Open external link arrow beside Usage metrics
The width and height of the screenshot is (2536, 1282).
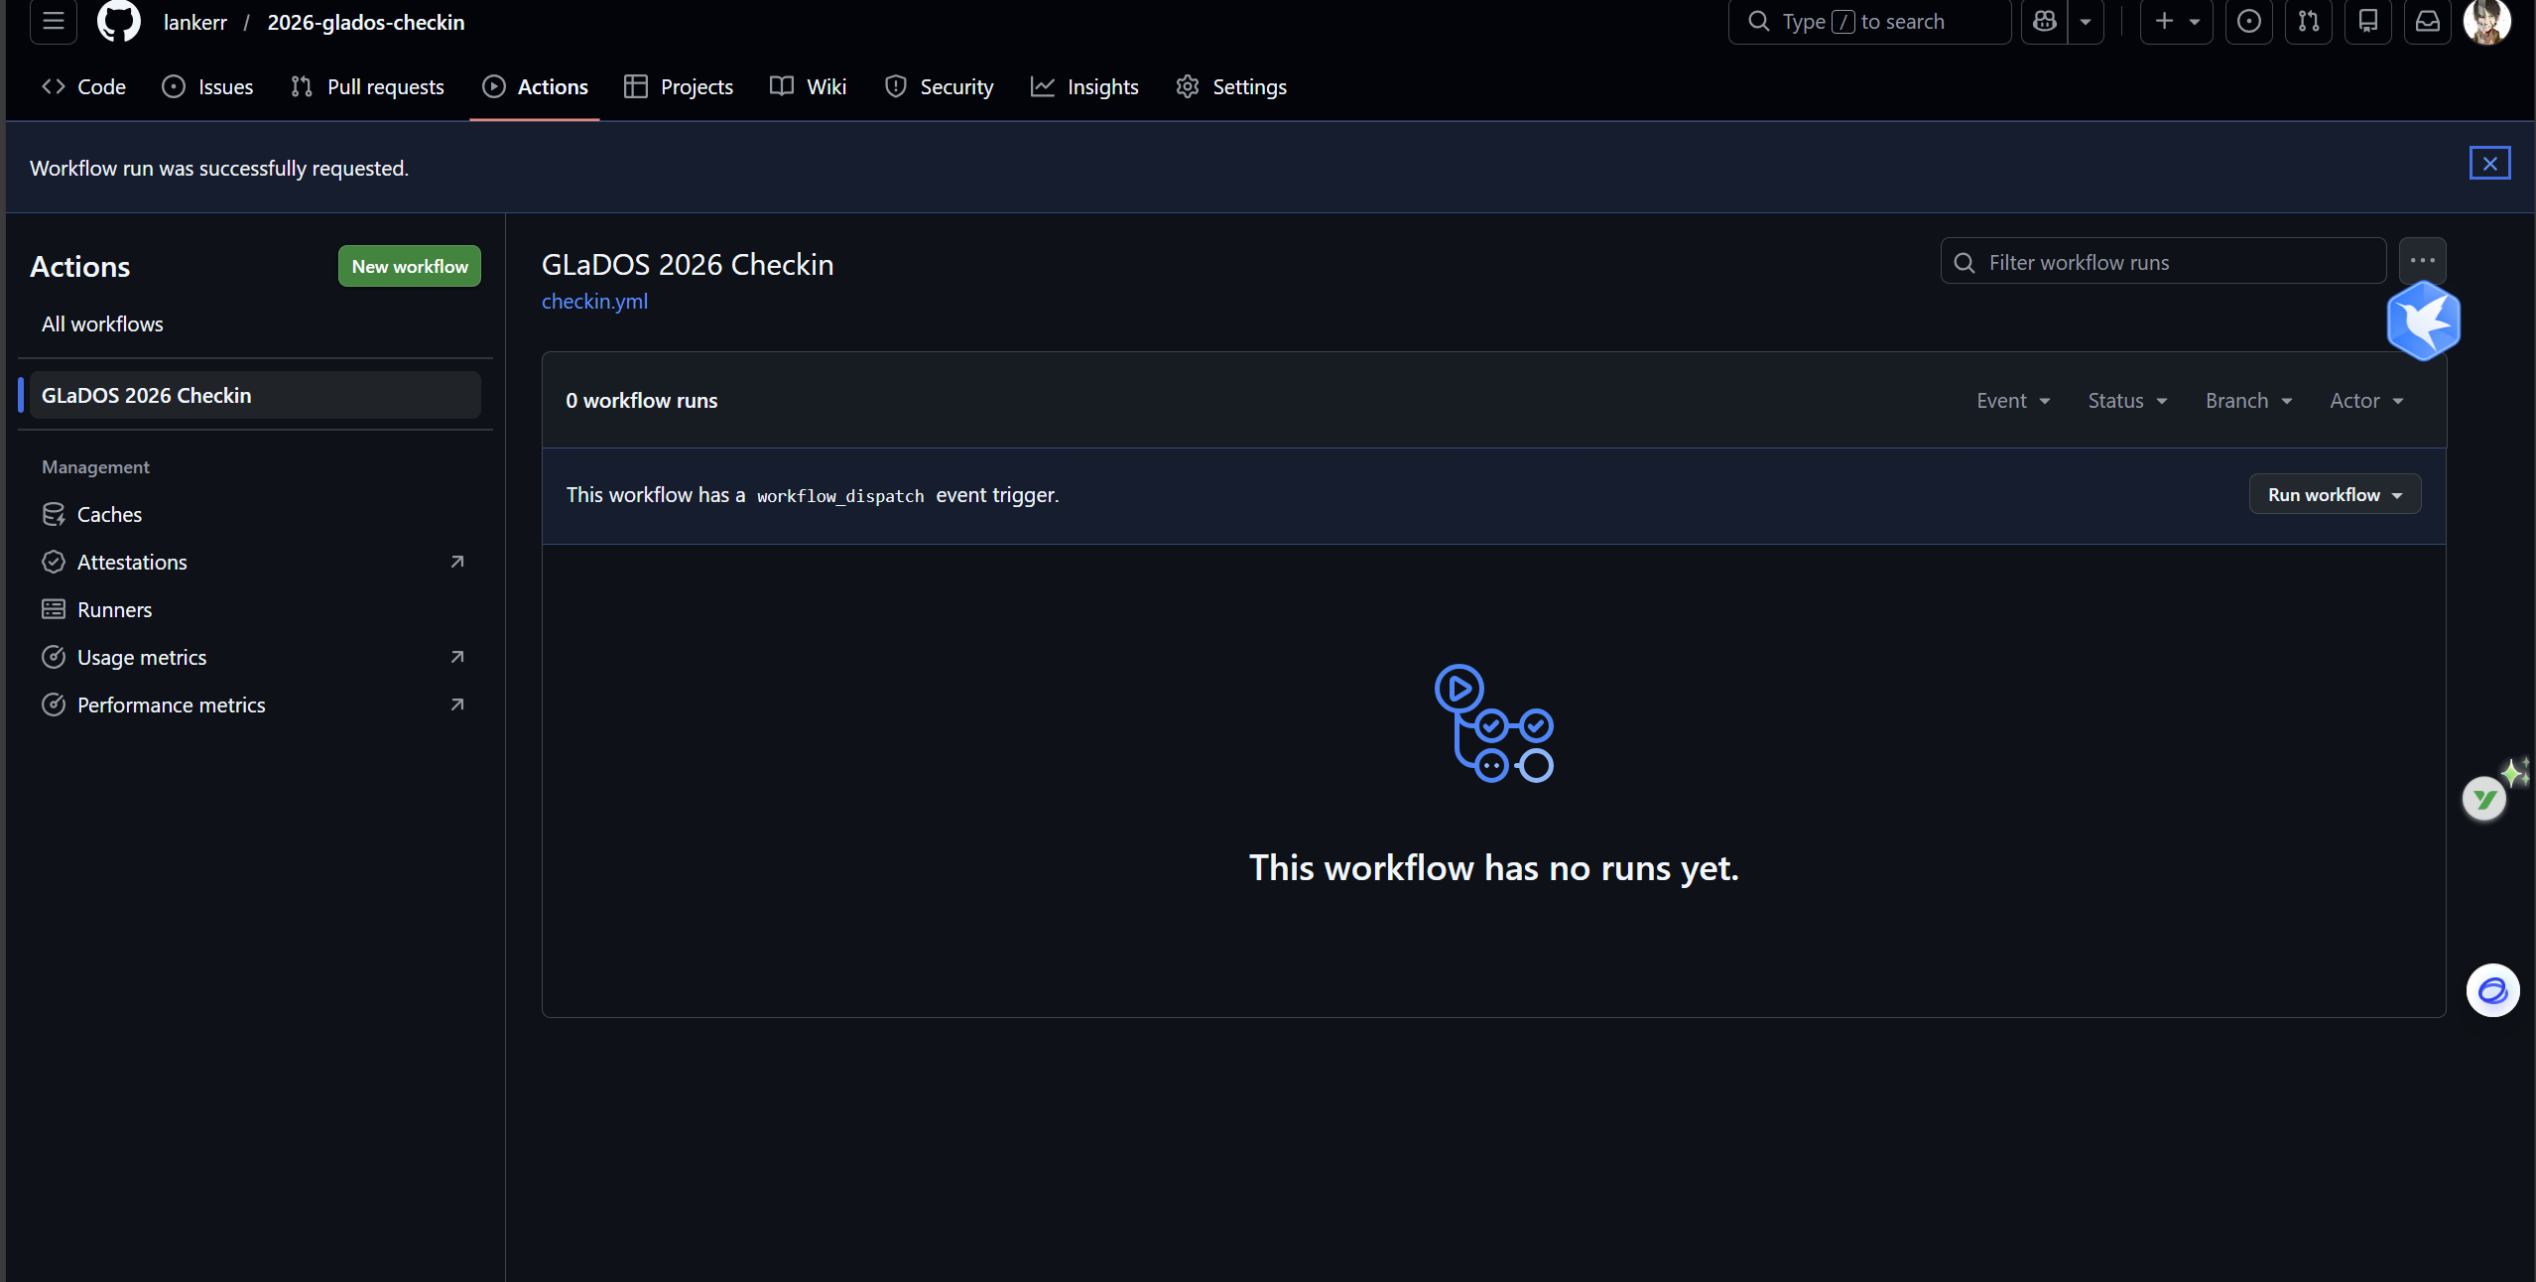point(457,657)
